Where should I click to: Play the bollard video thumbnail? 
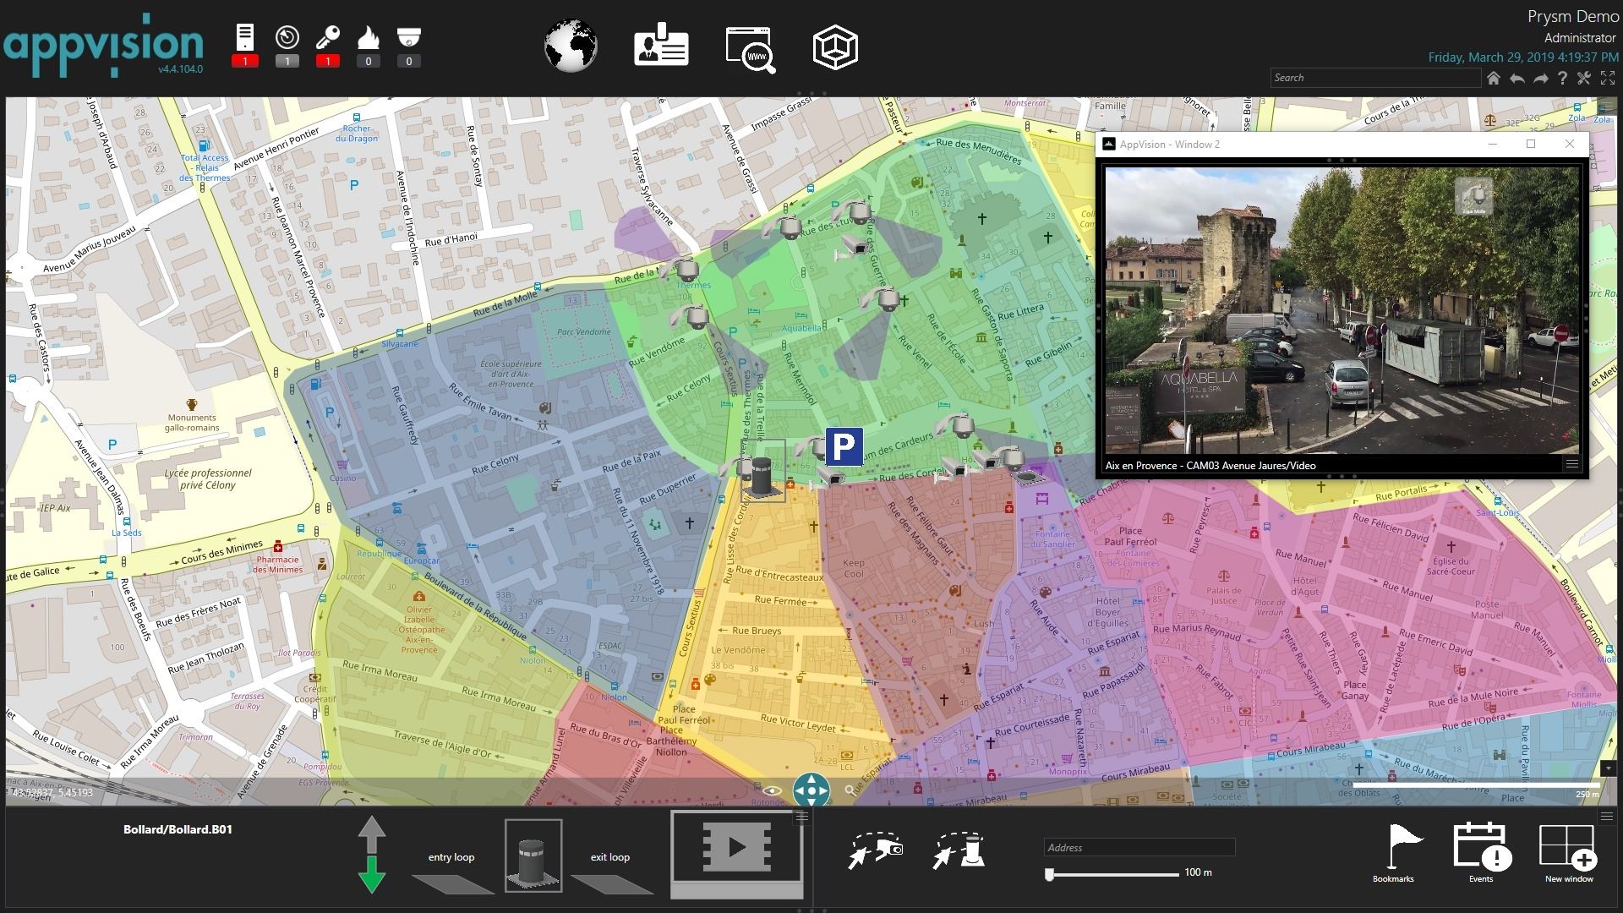(735, 848)
